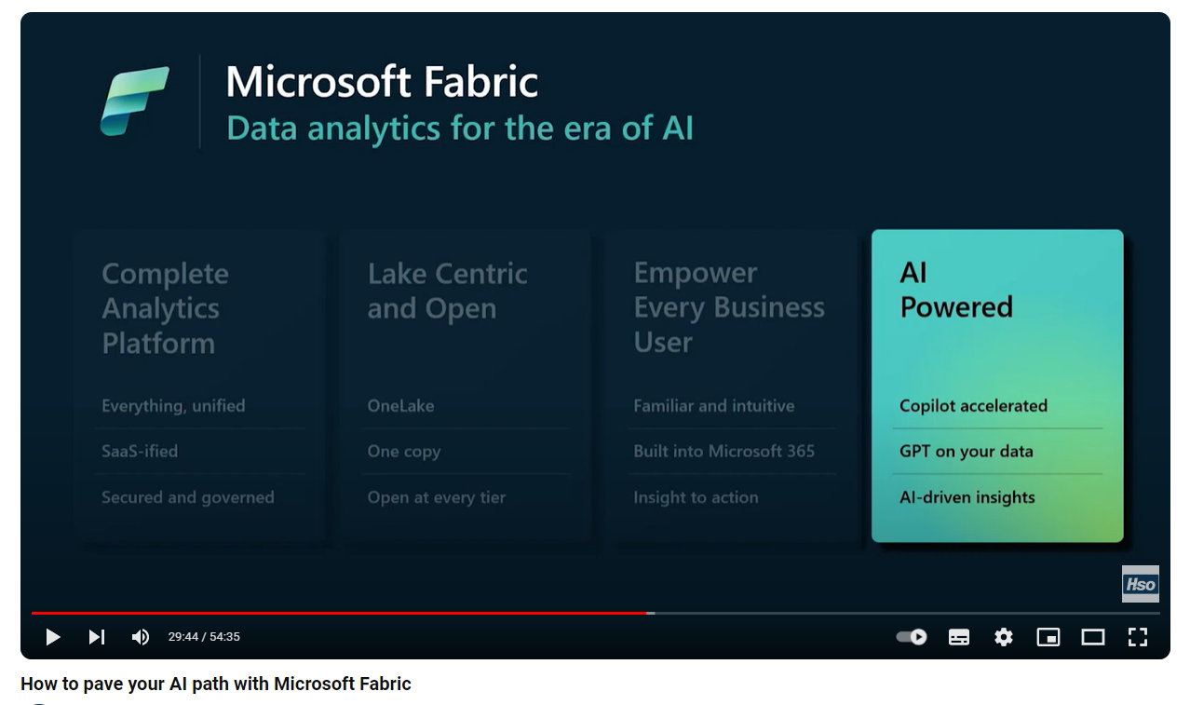1190x705 pixels.
Task: Toggle the Autoplay switch
Action: pyautogui.click(x=911, y=637)
